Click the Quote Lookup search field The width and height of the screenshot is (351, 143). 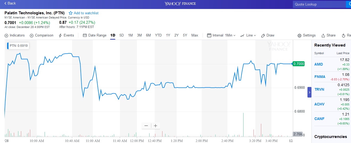(x=319, y=4)
